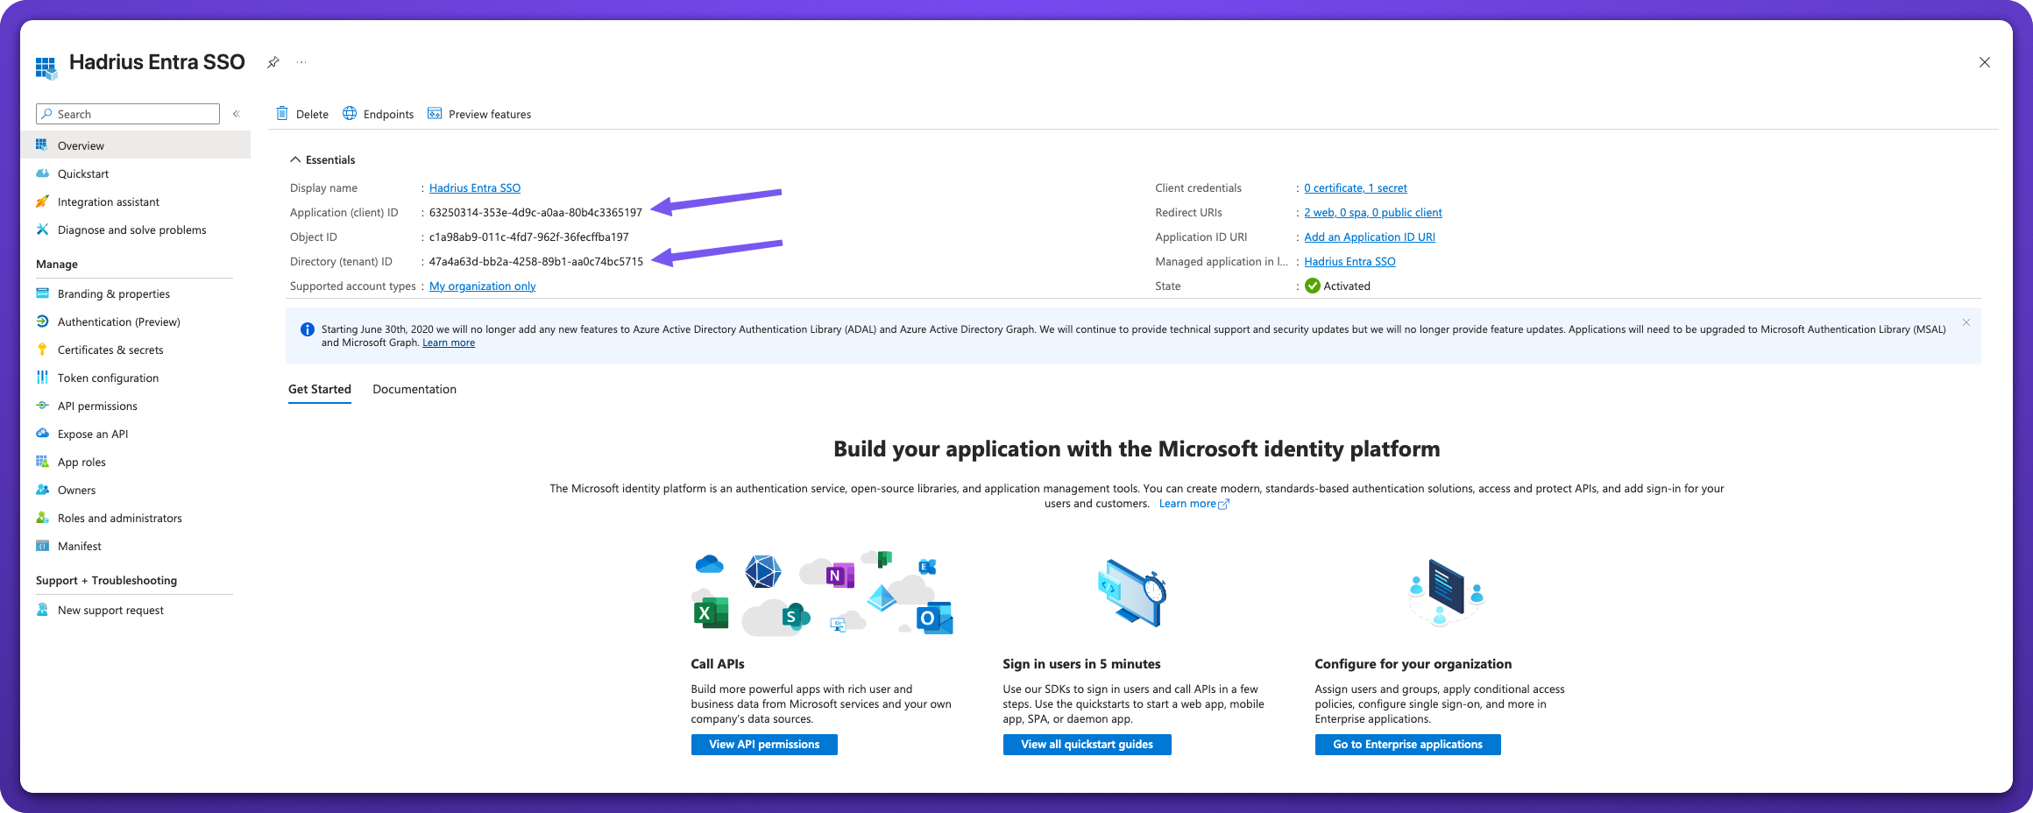The width and height of the screenshot is (2033, 813).
Task: Open 0 certificate, 1 secret link
Action: pos(1356,187)
